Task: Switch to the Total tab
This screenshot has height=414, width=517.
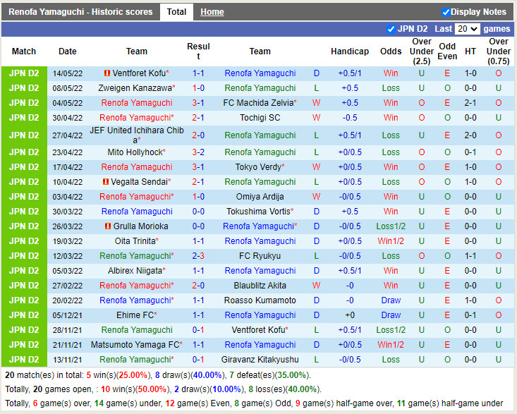Action: point(176,12)
